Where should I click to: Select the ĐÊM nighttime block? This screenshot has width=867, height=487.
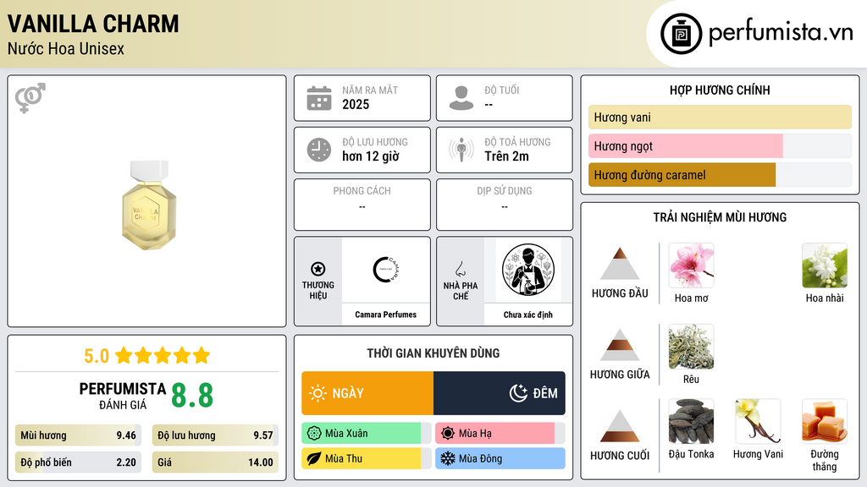[x=500, y=393]
